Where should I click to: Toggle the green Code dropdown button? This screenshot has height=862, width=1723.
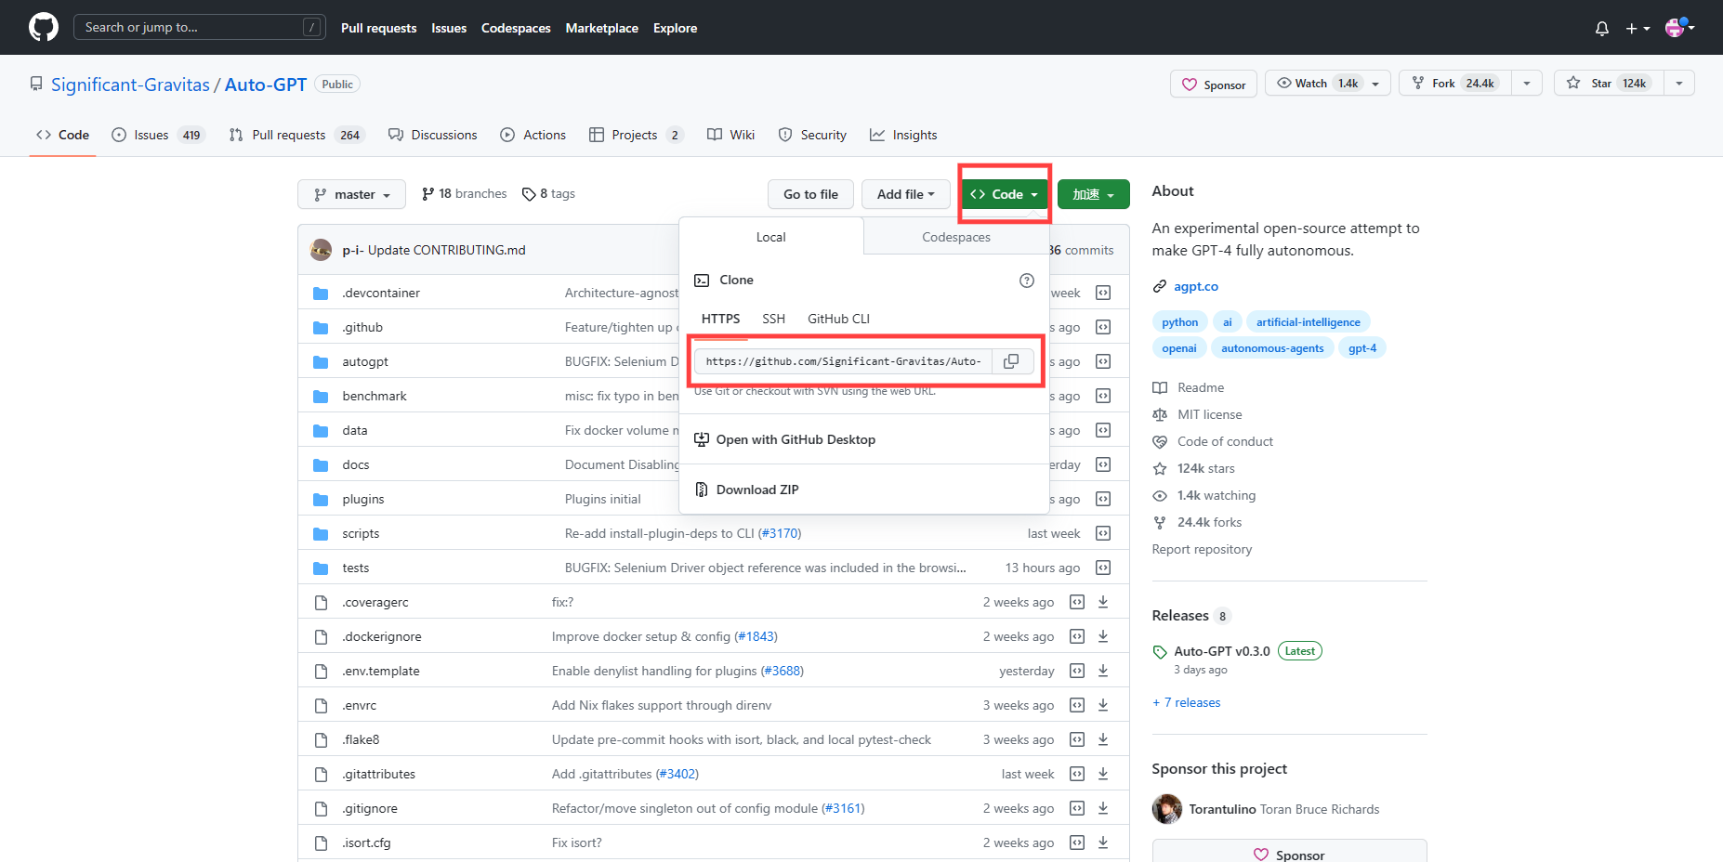coord(1004,194)
